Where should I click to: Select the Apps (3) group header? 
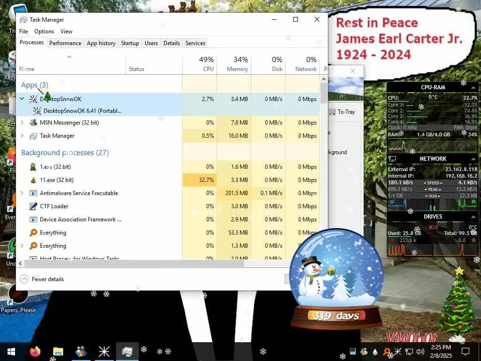(x=35, y=85)
